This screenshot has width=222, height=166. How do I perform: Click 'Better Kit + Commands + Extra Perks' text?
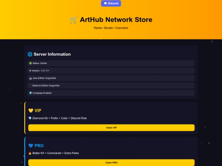click(x=55, y=153)
